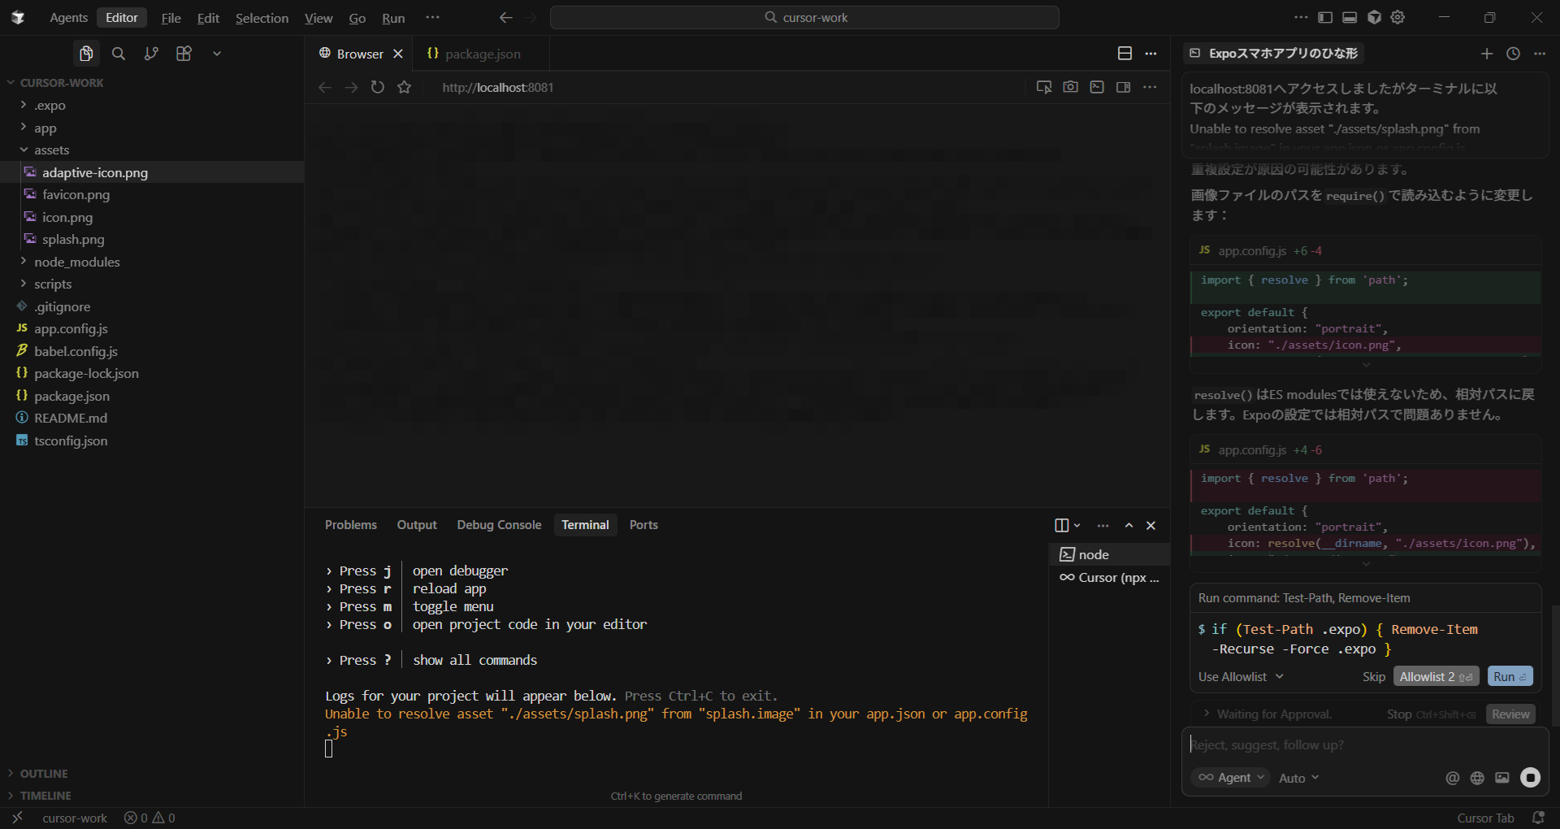Screen dimensions: 1560x829
Task: Expand the node_modules folder
Action: tap(76, 262)
